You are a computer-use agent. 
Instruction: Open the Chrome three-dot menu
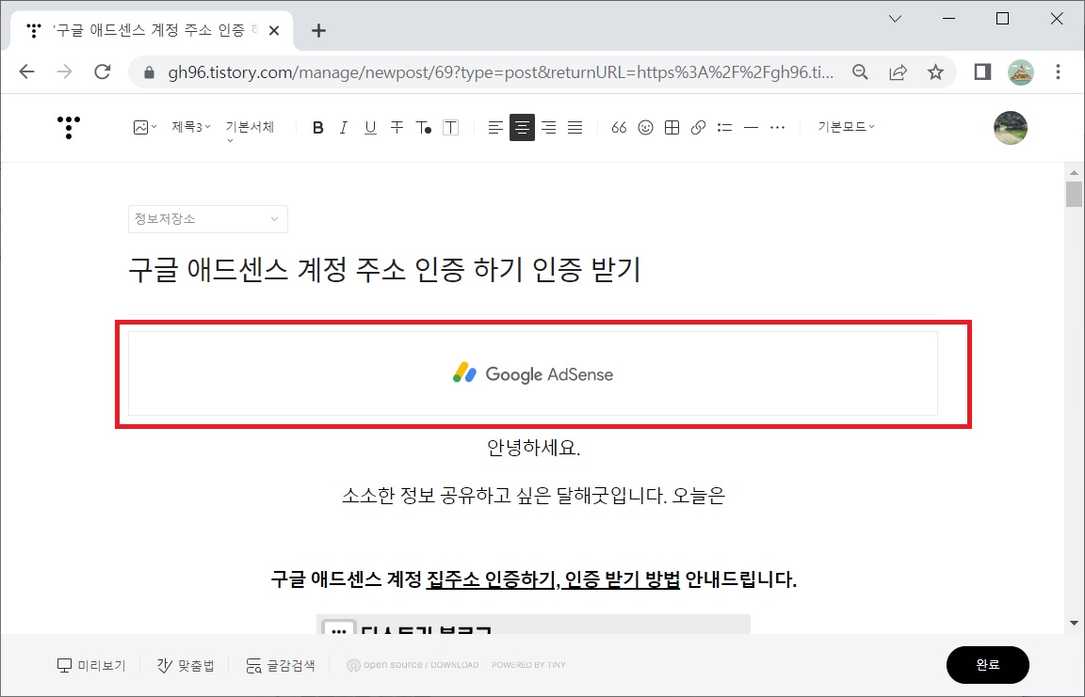[x=1058, y=71]
